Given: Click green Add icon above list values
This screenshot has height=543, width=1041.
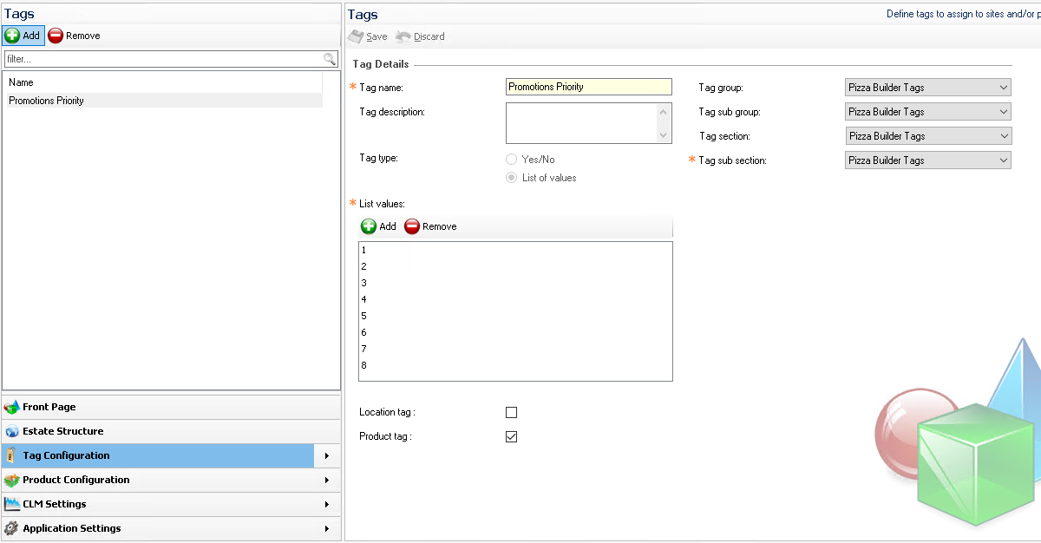Looking at the screenshot, I should 369,226.
